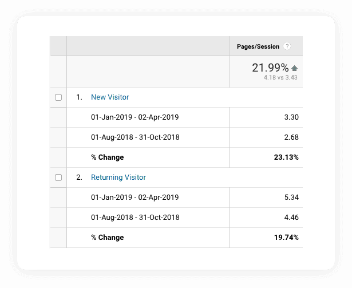
Task: Click the % Change label under New Visitor
Action: pos(107,157)
